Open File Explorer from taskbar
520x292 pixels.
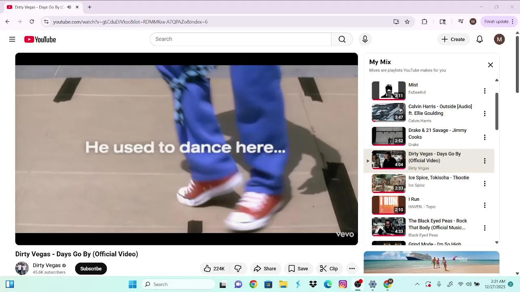(283, 284)
